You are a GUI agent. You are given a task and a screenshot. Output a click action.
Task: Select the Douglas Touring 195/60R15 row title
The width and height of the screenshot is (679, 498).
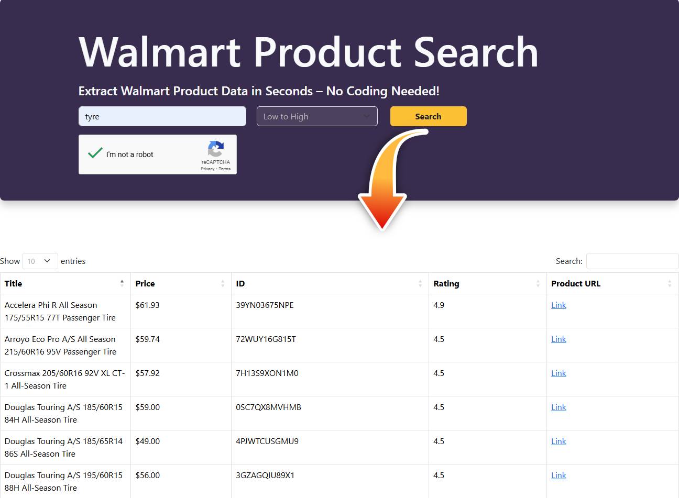point(63,481)
